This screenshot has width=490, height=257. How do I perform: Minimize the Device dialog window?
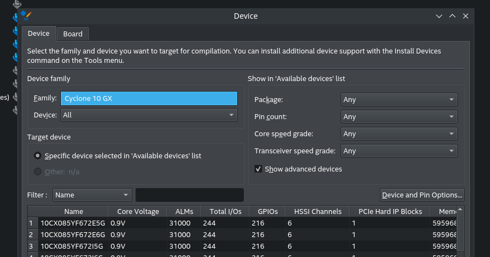[x=439, y=16]
